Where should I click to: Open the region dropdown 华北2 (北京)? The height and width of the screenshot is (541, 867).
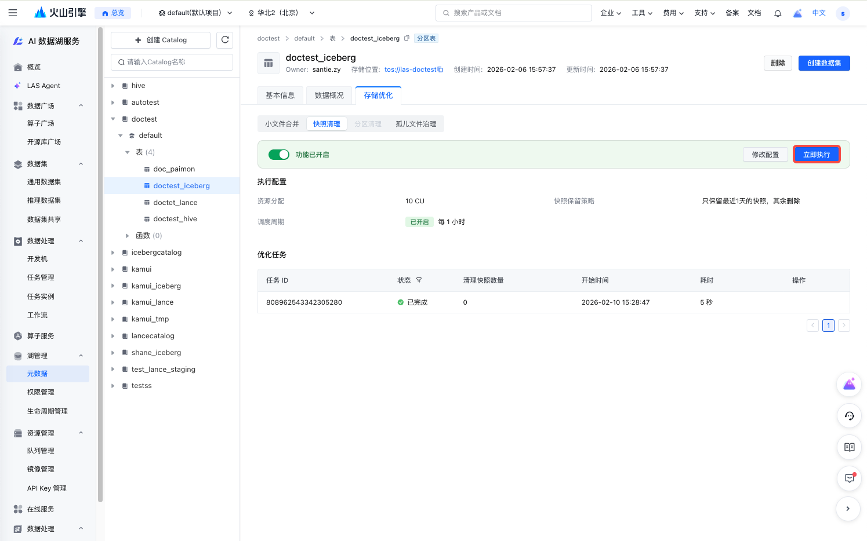(x=281, y=13)
